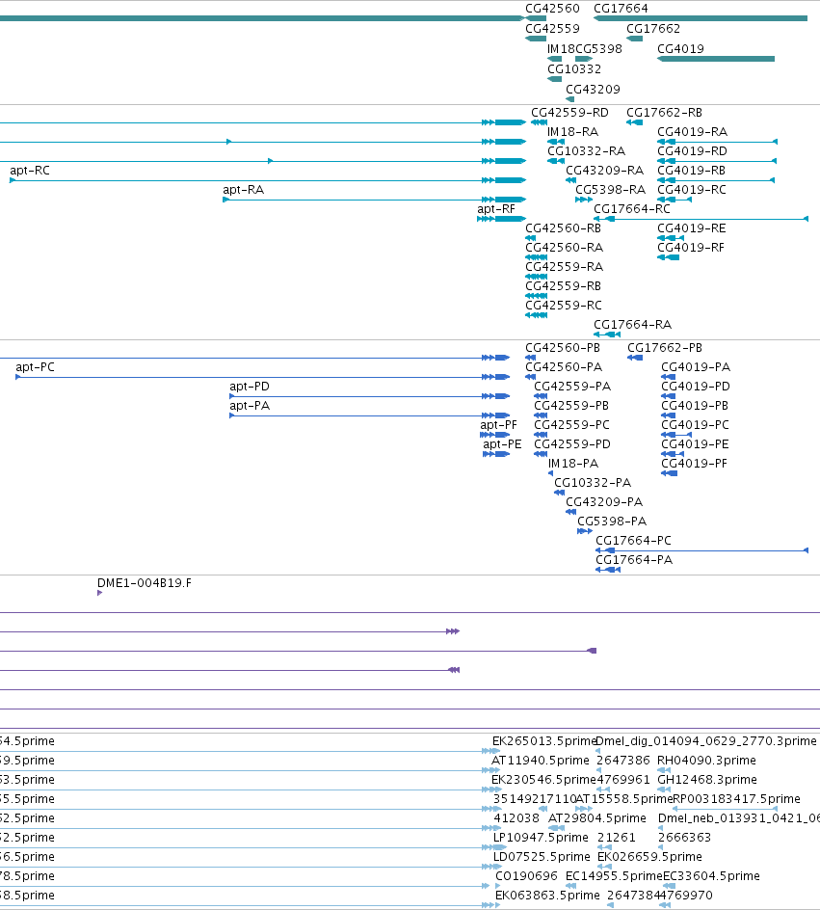Click protein CG42559-PA label
Screen dimensions: 820x910
[x=571, y=386]
